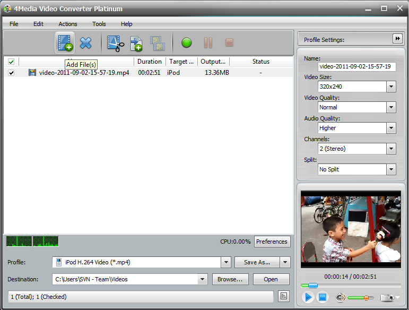Click the 00:00:14 / 00:02:51 time display
Image resolution: width=409 pixels, height=310 pixels.
tap(350, 277)
